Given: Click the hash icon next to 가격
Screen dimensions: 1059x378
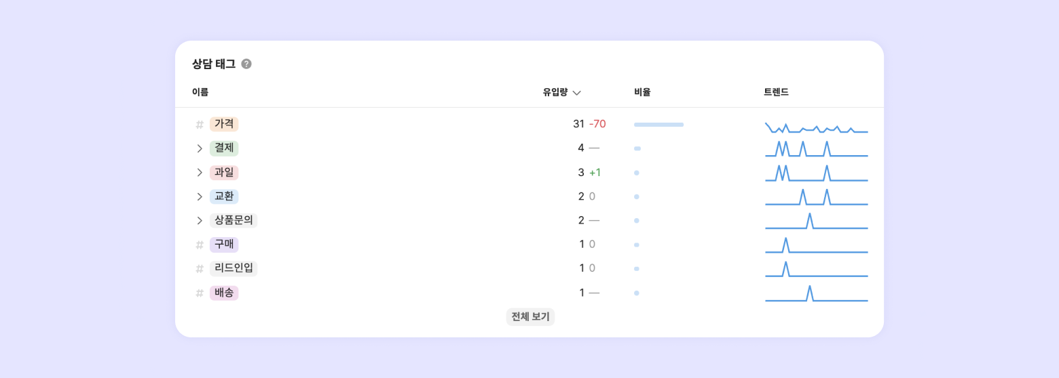Looking at the screenshot, I should pos(200,125).
